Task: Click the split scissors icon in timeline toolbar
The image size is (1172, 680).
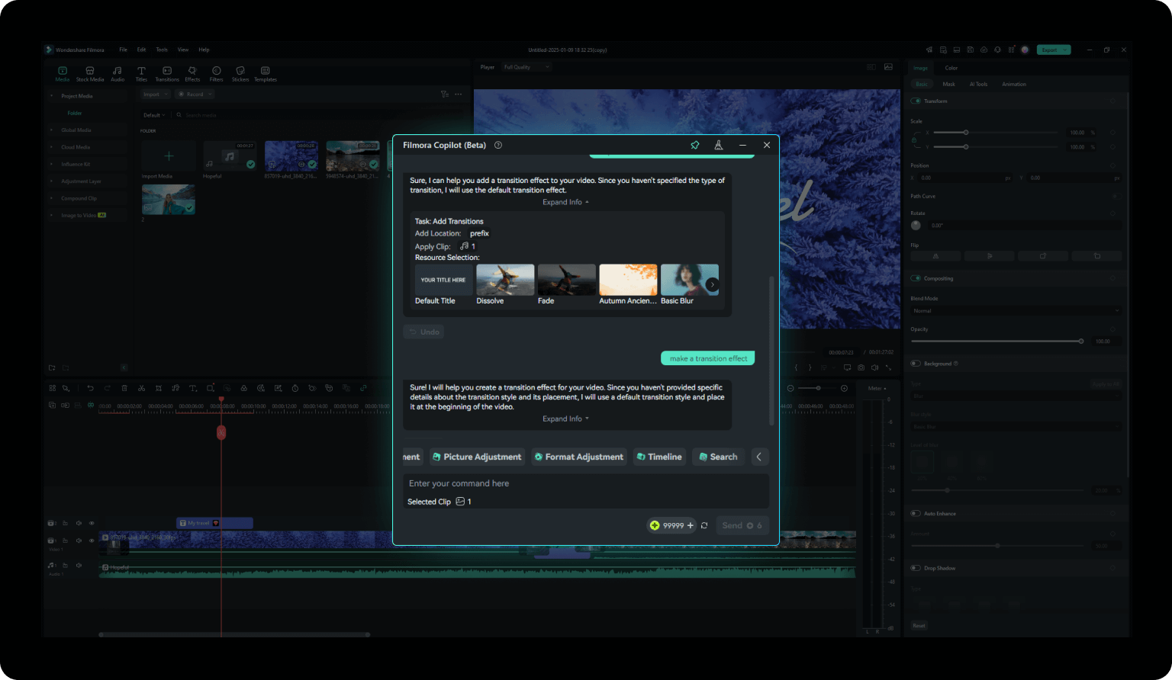Action: click(141, 388)
